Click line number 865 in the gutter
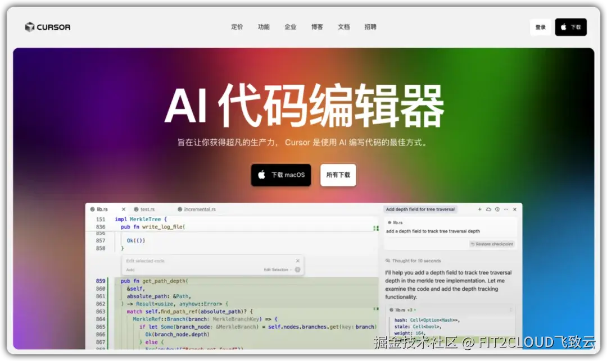The image size is (607, 361). (101, 327)
